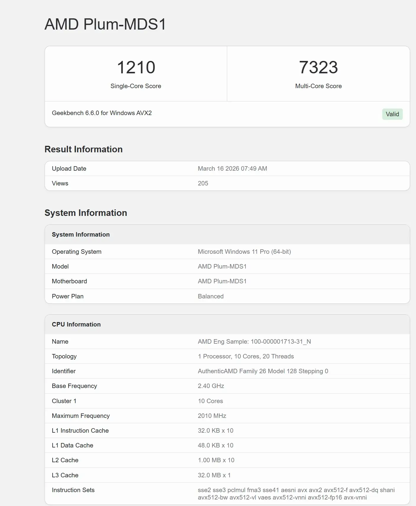Viewport: 416px width, 506px height.
Task: Select the single-core score 1210
Action: 136,67
